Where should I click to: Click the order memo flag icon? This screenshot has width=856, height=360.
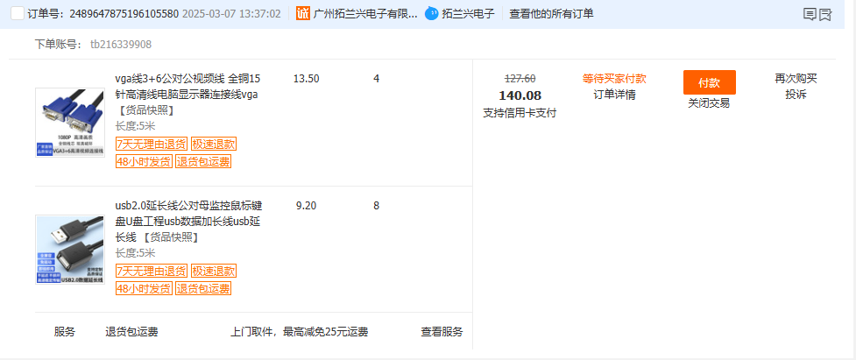point(824,14)
